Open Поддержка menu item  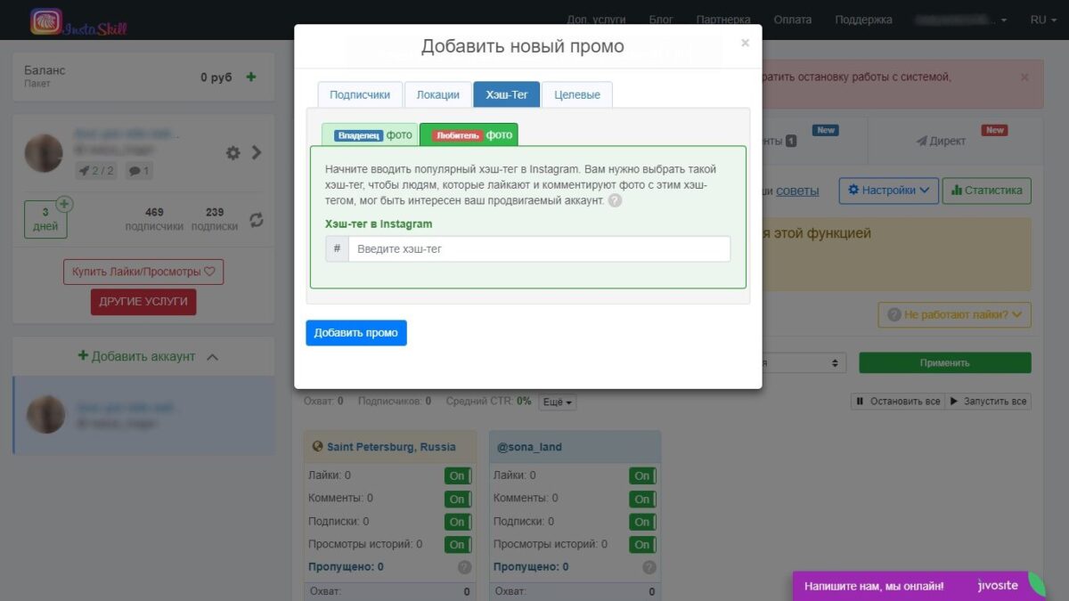click(863, 20)
